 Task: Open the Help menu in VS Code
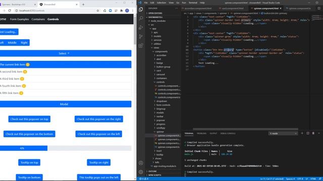click(x=202, y=3)
